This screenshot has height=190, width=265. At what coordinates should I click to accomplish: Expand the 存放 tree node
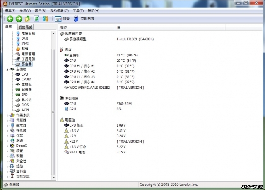(7, 136)
